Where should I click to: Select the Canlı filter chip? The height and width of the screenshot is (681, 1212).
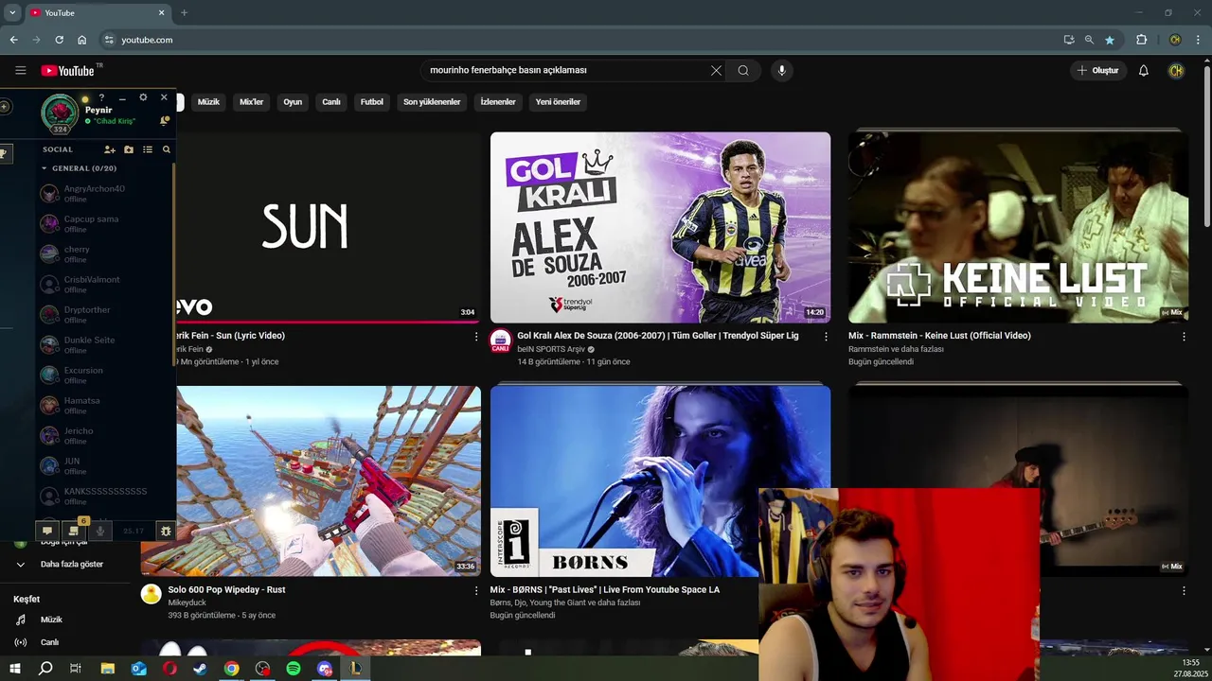(331, 102)
